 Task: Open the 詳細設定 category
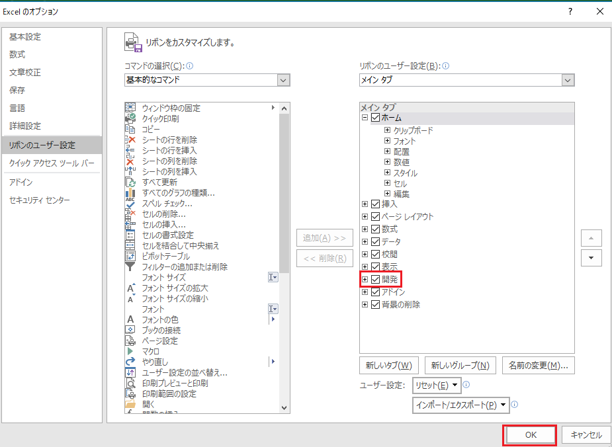pyautogui.click(x=25, y=126)
